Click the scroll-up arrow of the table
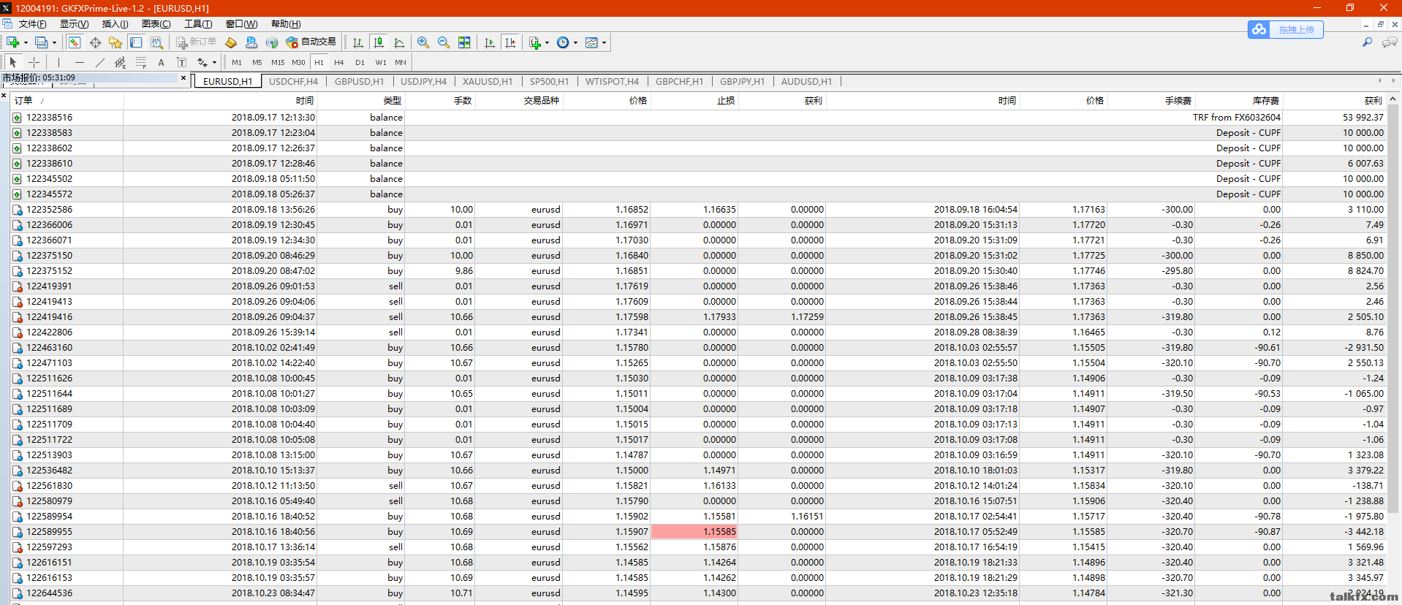Screen dimensions: 1402x605 (x=1392, y=99)
